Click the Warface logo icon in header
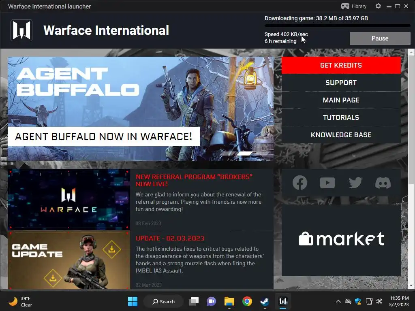415x311 pixels. tap(21, 30)
